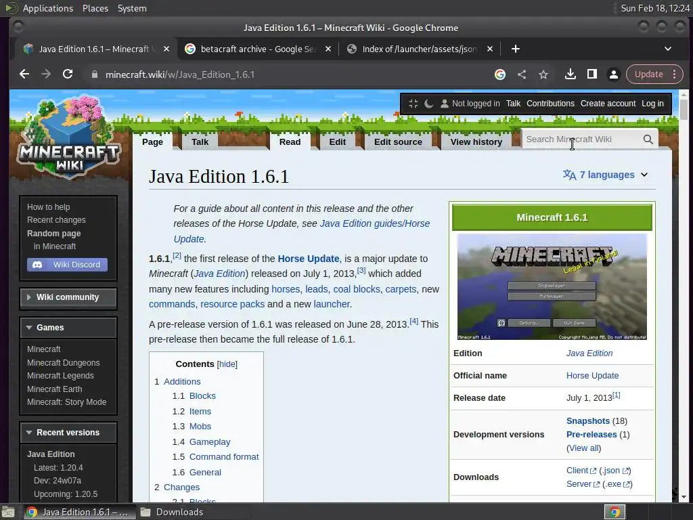Screen dimensions: 693x520
Task: Open the tab search dropdown arrow
Action: click(668, 49)
